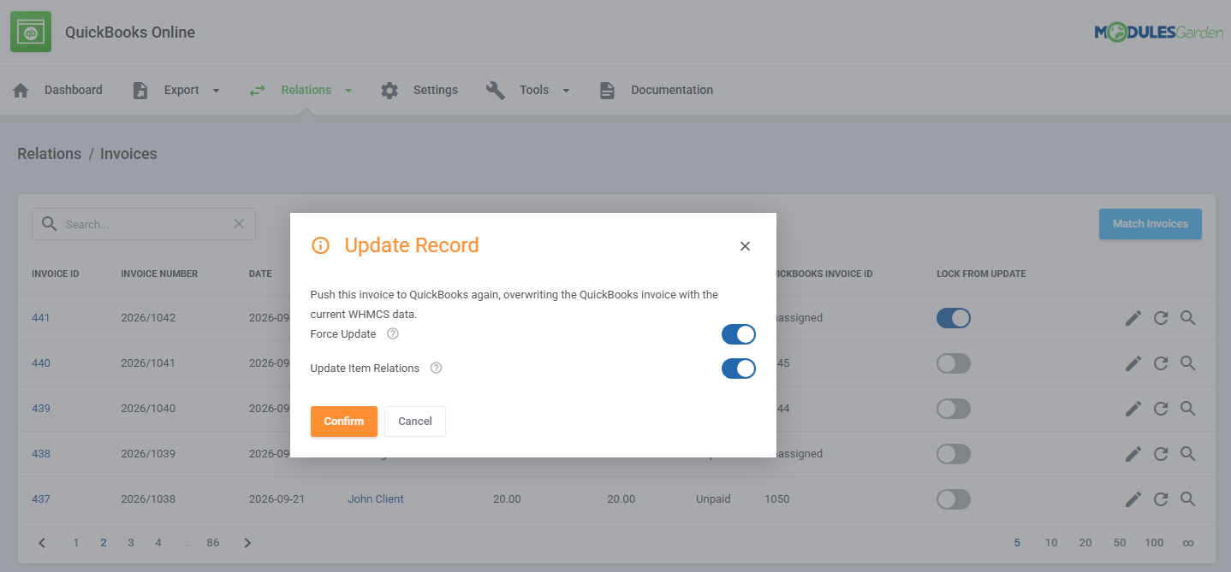Click the search magnifier icon in search box

50,224
